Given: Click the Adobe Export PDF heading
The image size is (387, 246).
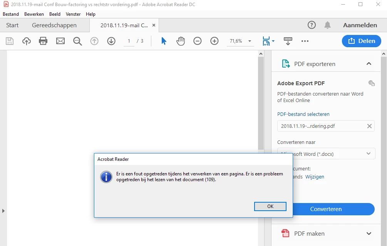Looking at the screenshot, I should (301, 83).
